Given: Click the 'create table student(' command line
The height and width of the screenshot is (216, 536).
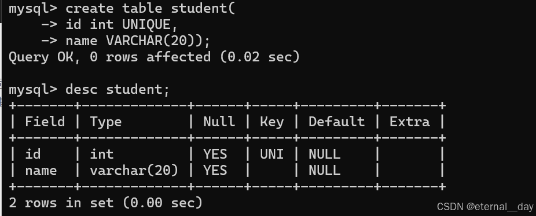Looking at the screenshot, I should 122,9.
